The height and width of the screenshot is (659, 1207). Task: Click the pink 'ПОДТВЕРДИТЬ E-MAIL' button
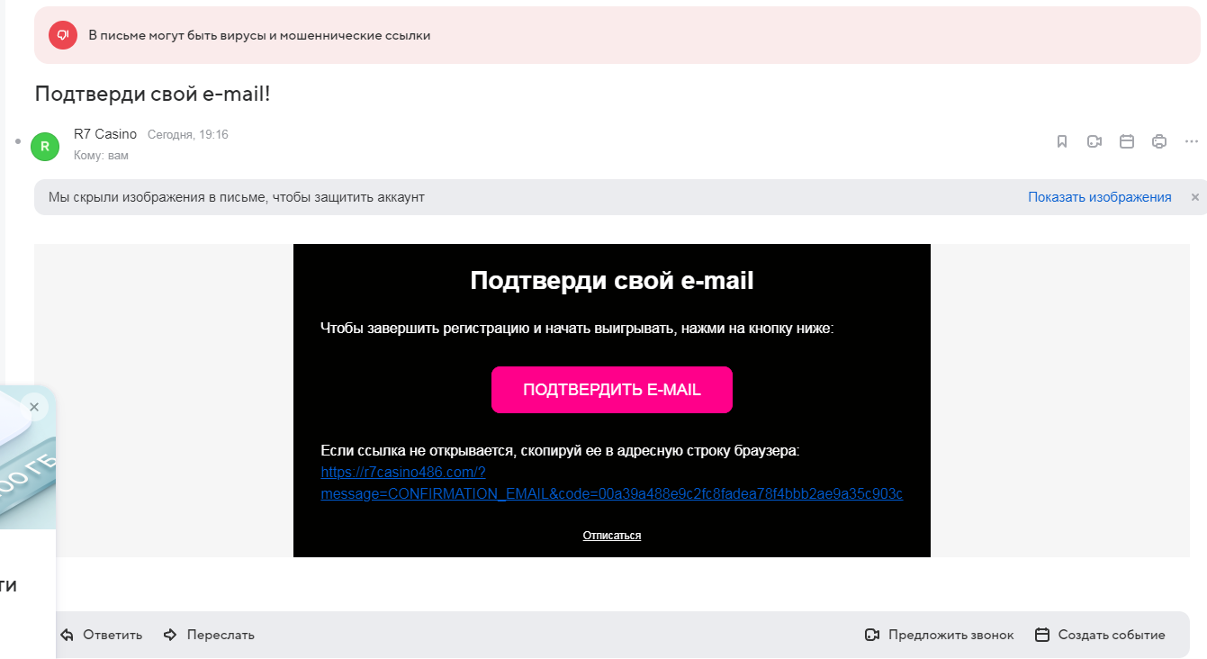coord(612,390)
